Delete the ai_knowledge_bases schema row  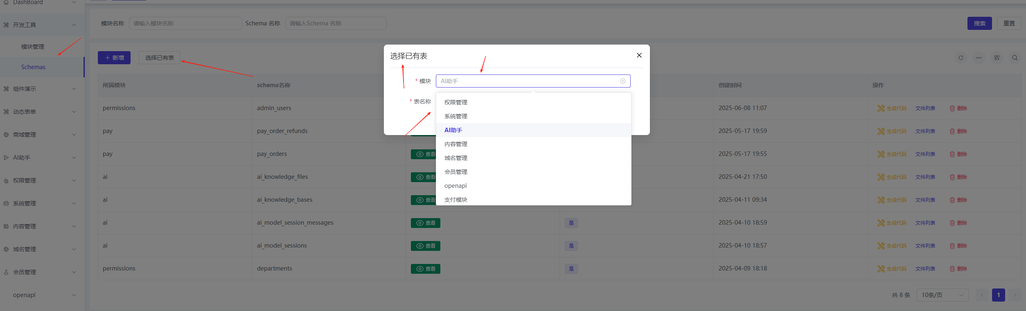[x=958, y=200]
